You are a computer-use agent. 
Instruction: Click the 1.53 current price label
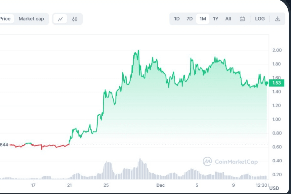(x=276, y=83)
